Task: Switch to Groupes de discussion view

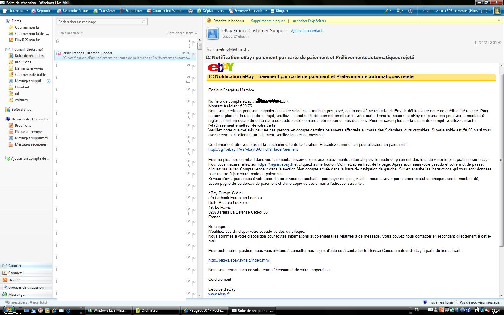Action: coord(26,287)
